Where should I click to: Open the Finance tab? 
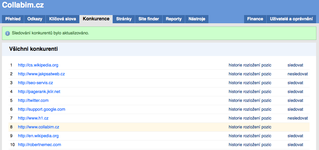coord(255,19)
